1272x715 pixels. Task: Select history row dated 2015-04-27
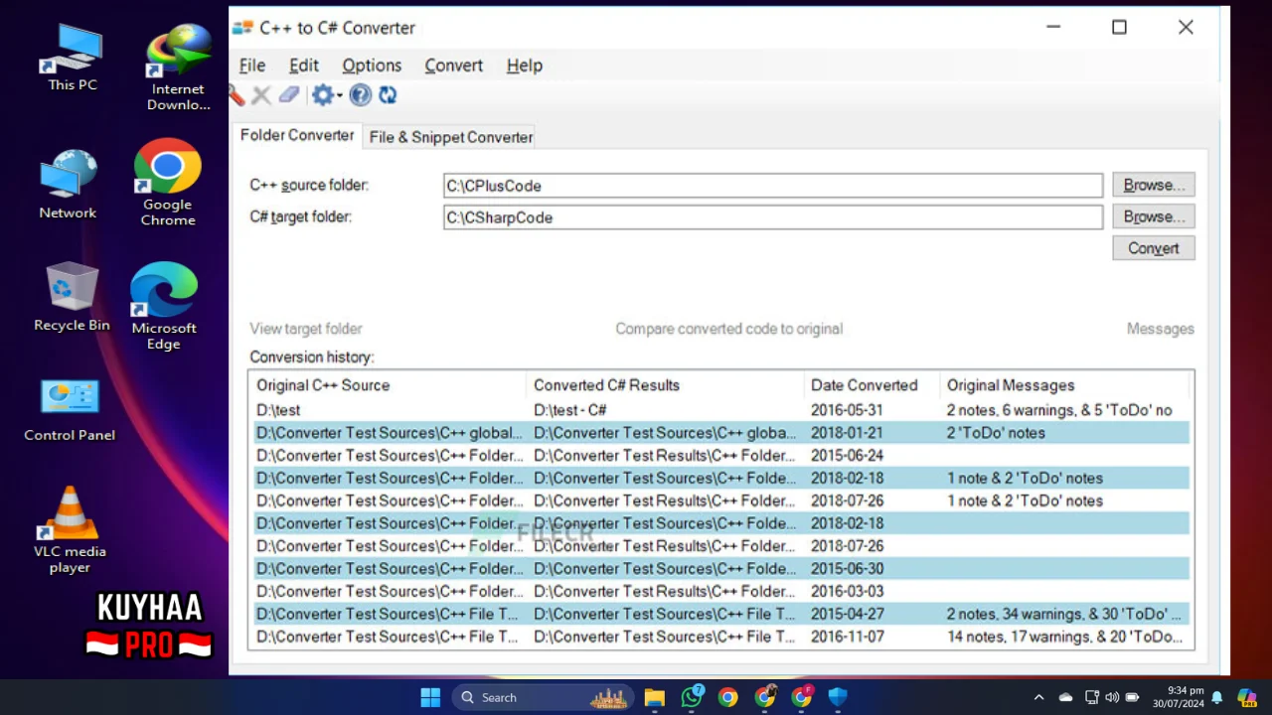pyautogui.click(x=721, y=614)
